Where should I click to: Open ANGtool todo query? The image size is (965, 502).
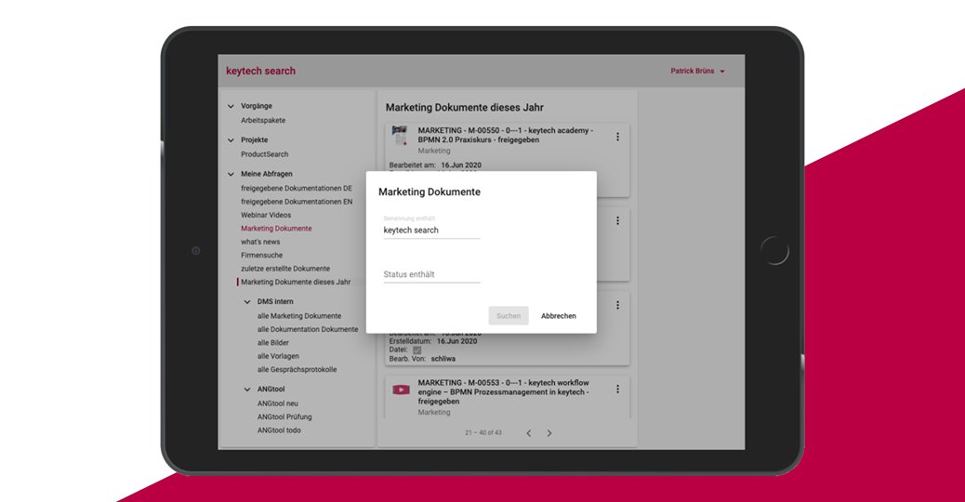(x=279, y=430)
